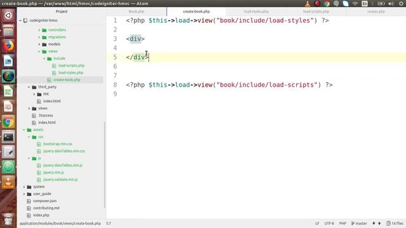
Task: Switch to the load-scripts.php tab
Action: (x=316, y=11)
